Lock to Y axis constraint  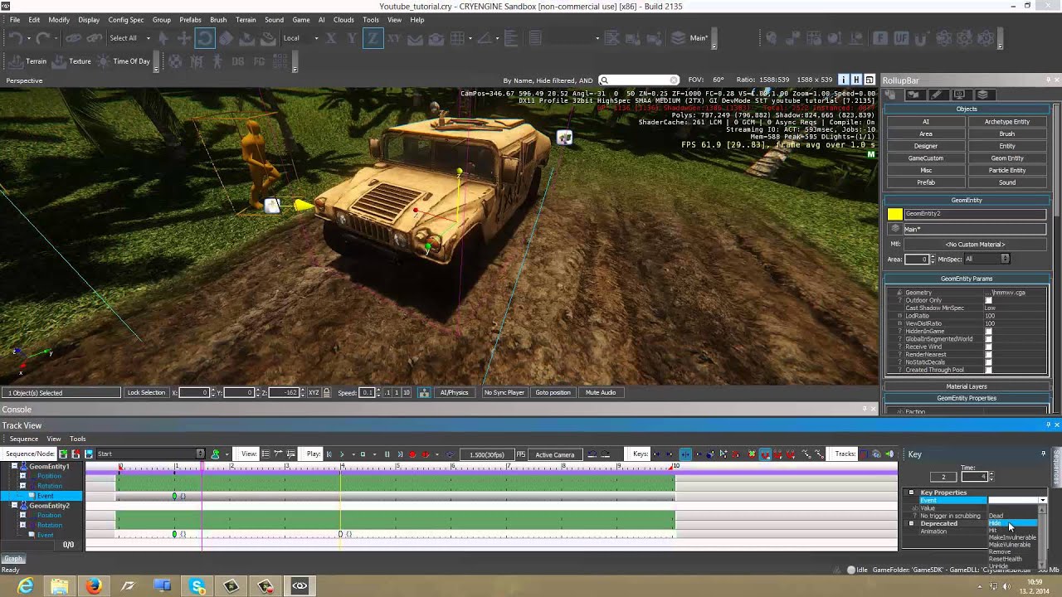click(x=352, y=38)
